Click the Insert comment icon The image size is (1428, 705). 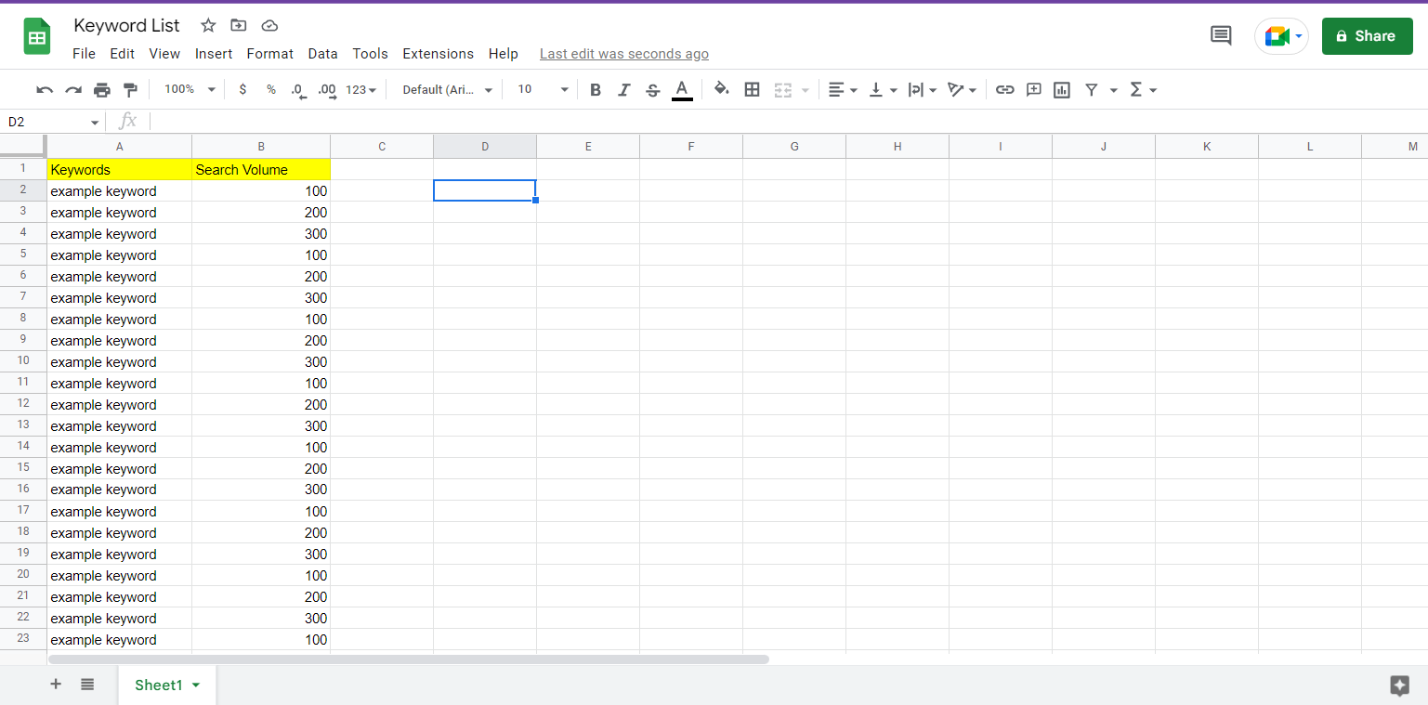tap(1033, 90)
